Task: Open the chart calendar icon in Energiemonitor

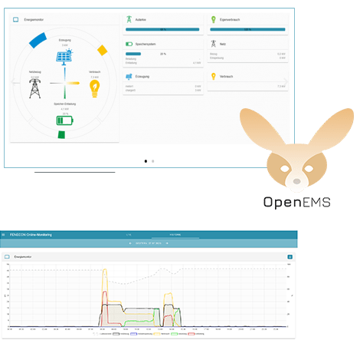Action: tap(290, 257)
